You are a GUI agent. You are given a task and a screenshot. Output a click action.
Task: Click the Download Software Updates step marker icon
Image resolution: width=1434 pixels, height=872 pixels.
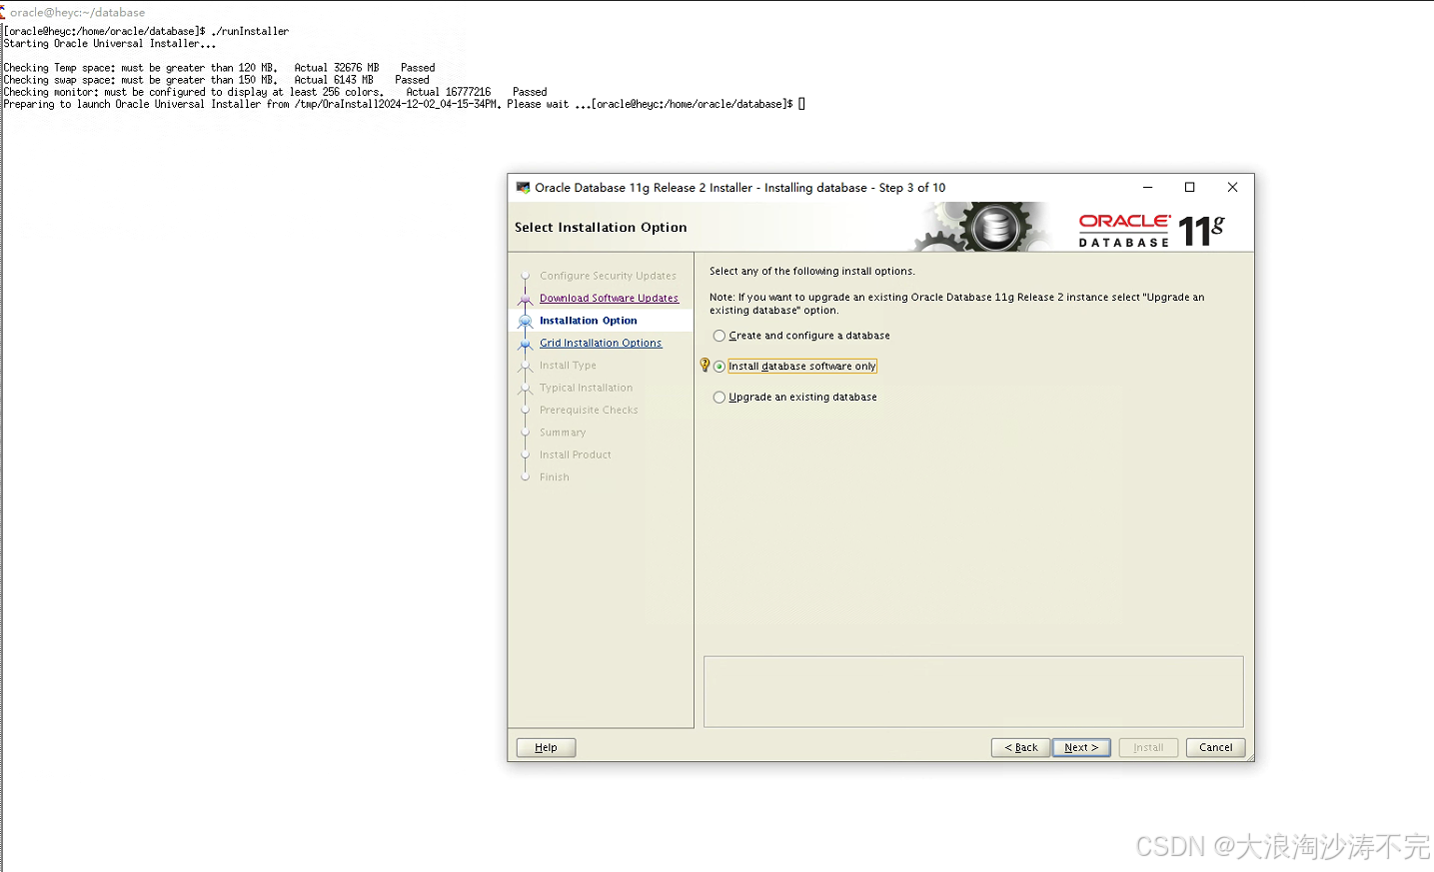(x=525, y=298)
